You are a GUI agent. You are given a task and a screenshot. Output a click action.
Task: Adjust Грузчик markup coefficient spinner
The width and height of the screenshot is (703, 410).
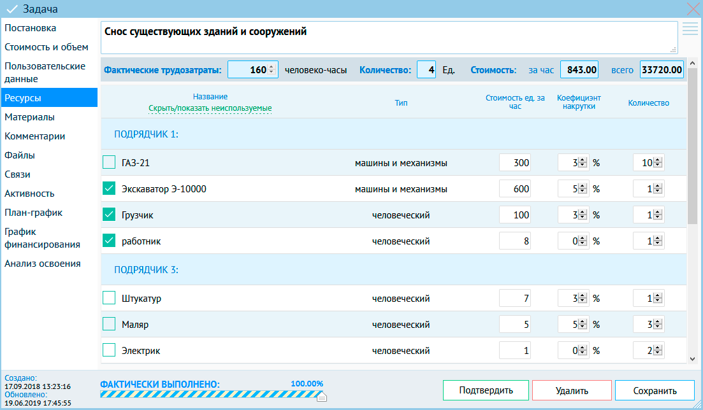click(583, 215)
